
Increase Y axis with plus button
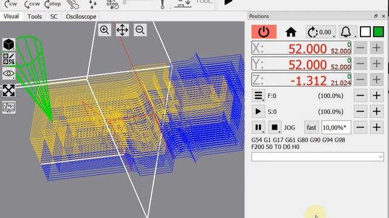377,64
